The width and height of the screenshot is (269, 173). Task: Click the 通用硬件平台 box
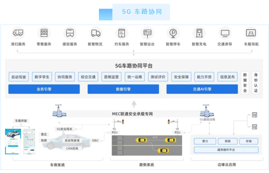click(x=226, y=150)
